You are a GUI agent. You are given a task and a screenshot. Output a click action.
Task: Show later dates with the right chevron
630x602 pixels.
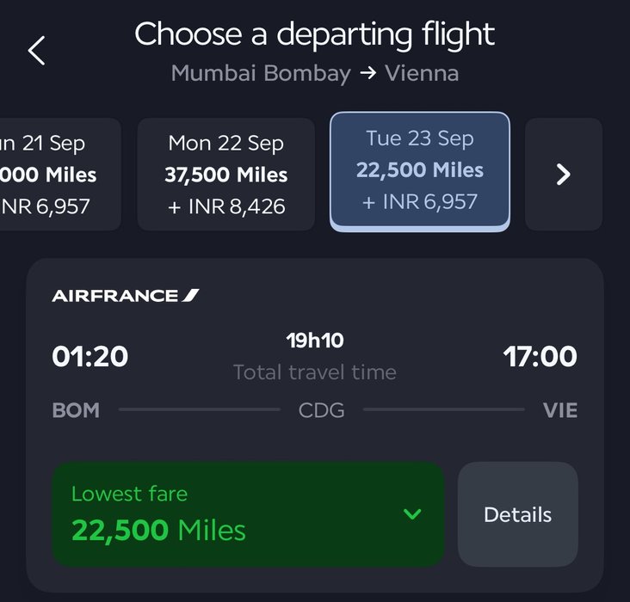coord(563,175)
